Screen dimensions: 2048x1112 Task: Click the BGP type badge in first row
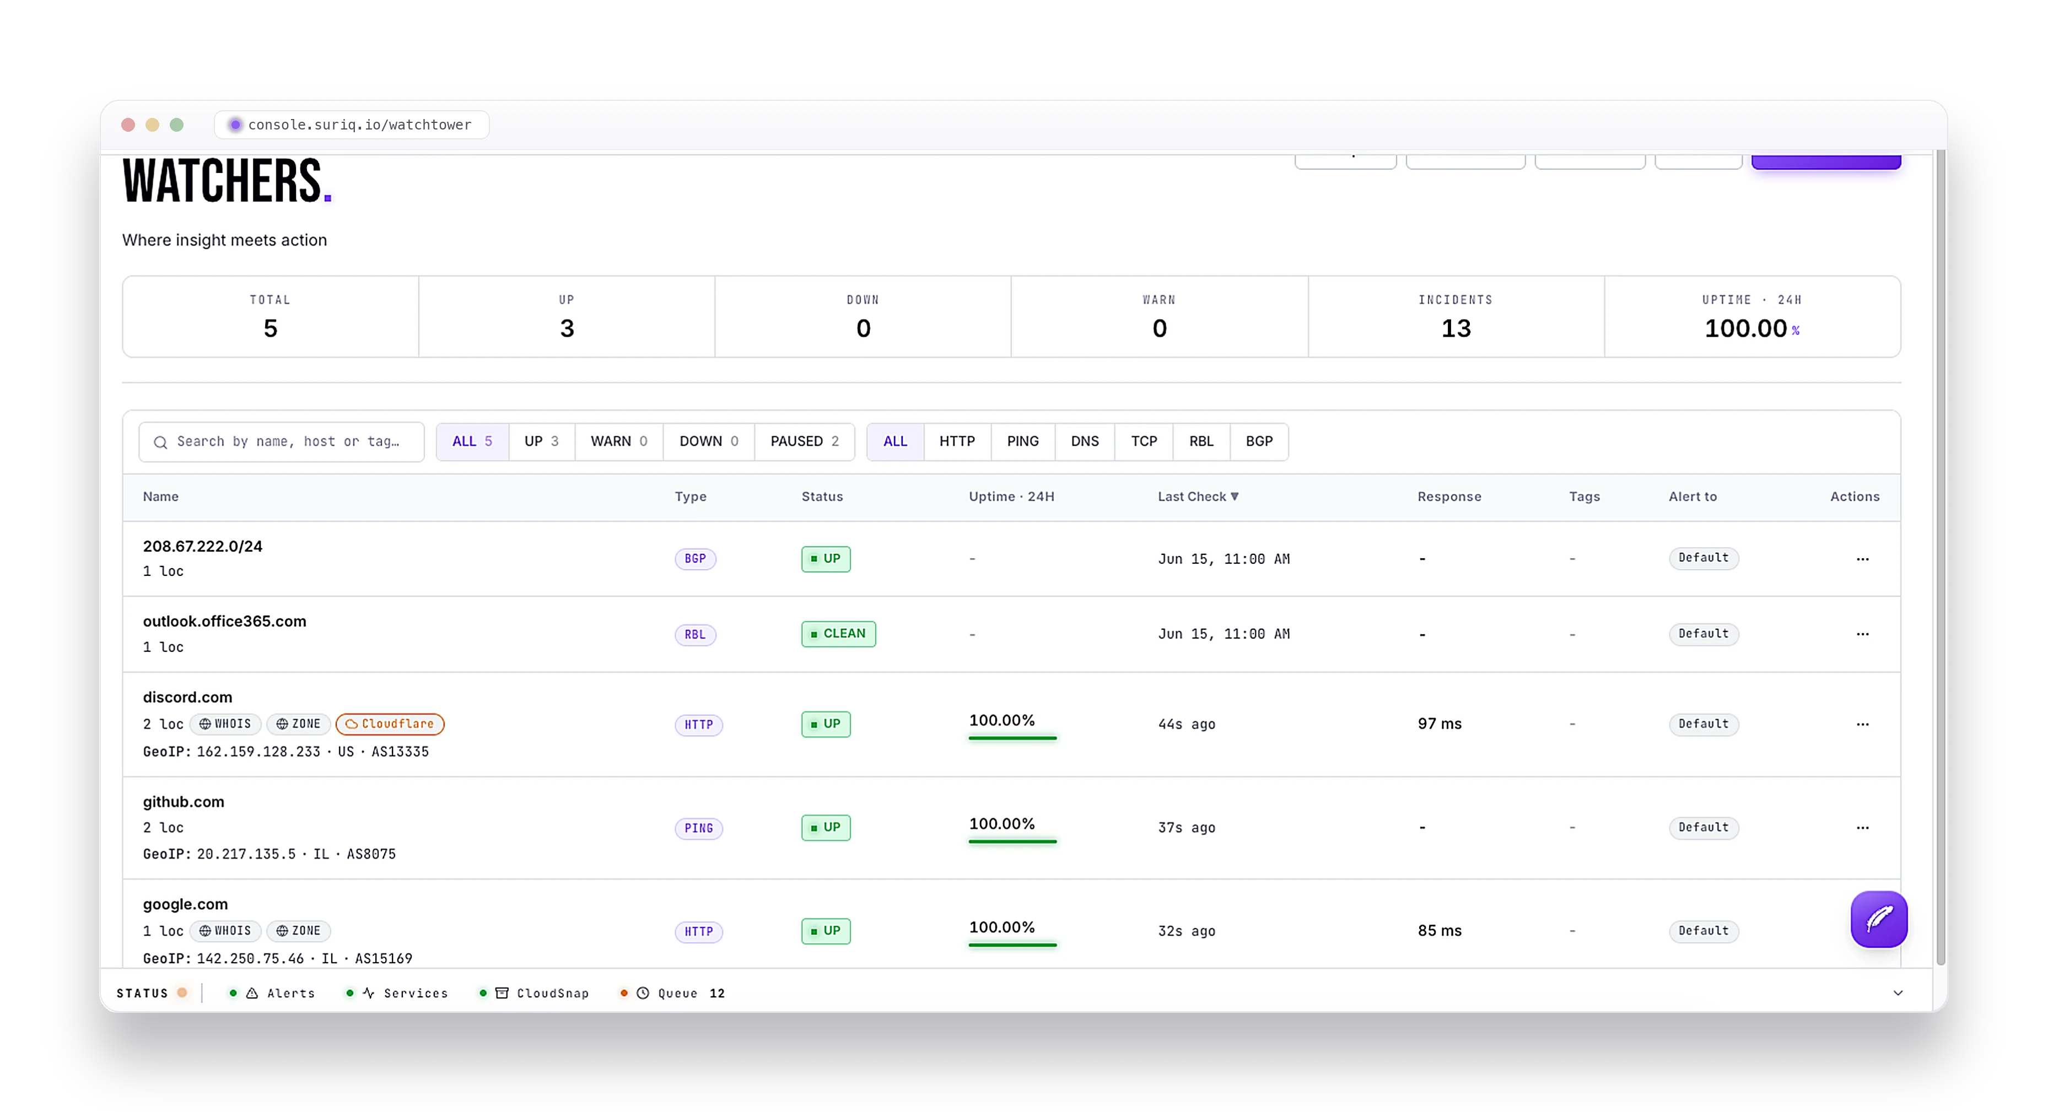pos(695,559)
